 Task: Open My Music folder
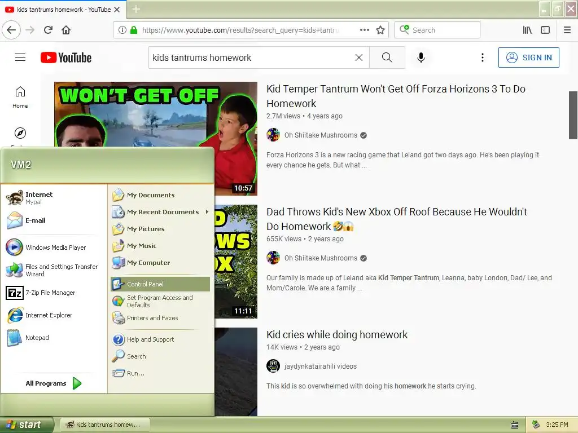pos(160,246)
